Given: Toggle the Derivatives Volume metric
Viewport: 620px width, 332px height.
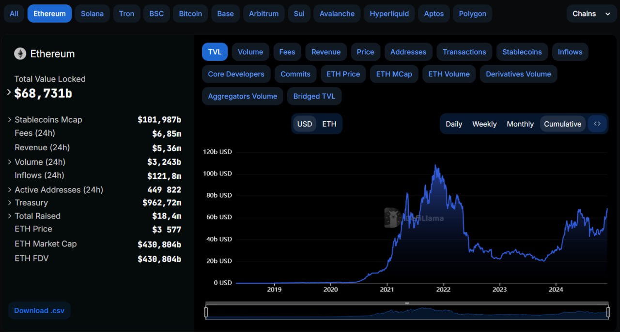Looking at the screenshot, I should 519,74.
